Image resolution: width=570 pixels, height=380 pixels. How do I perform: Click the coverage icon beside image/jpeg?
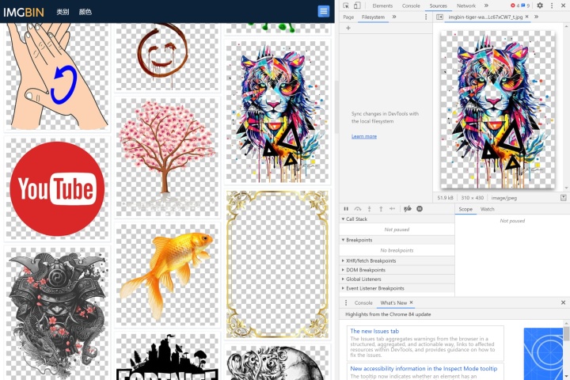(x=563, y=198)
